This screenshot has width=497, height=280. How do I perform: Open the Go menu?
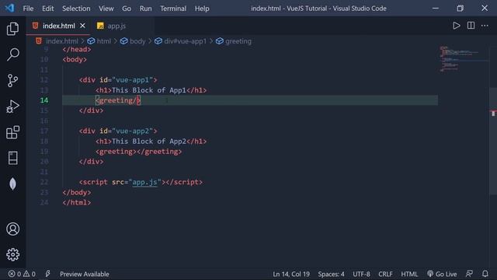(x=127, y=9)
